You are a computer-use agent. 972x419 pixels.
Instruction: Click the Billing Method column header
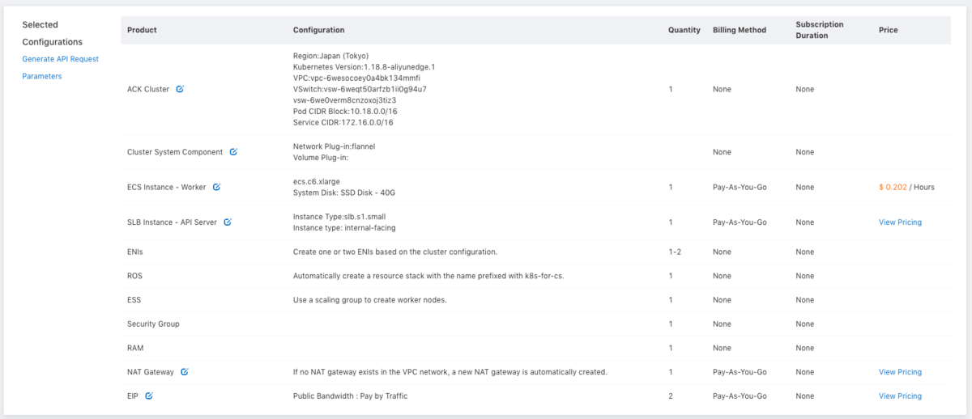pos(739,30)
